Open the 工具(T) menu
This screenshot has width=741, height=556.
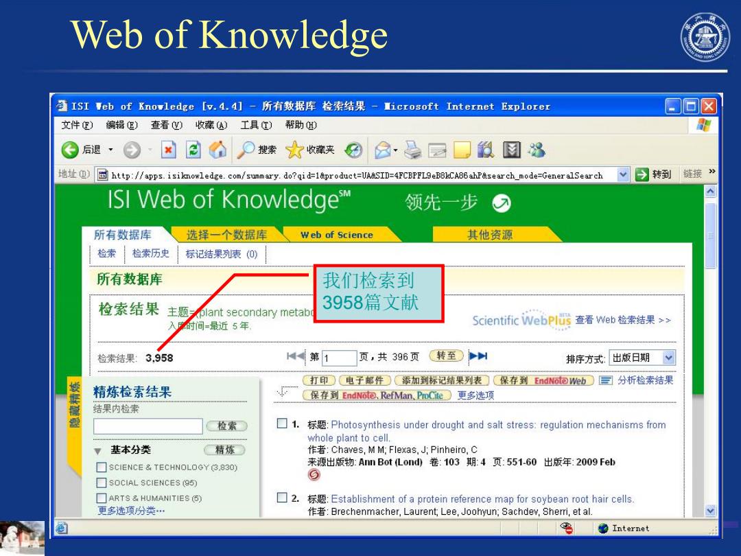click(256, 125)
